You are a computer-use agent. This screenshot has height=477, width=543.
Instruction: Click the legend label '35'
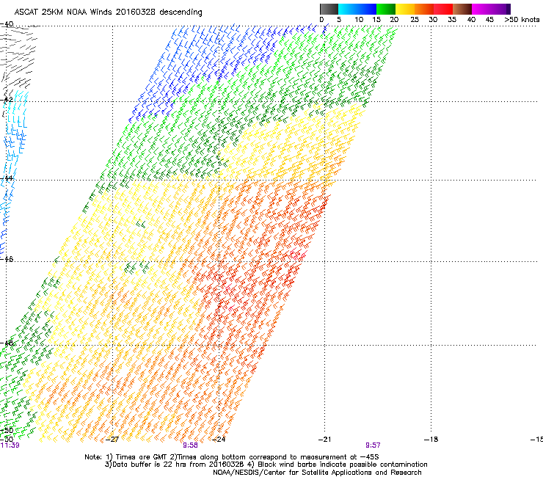[452, 20]
